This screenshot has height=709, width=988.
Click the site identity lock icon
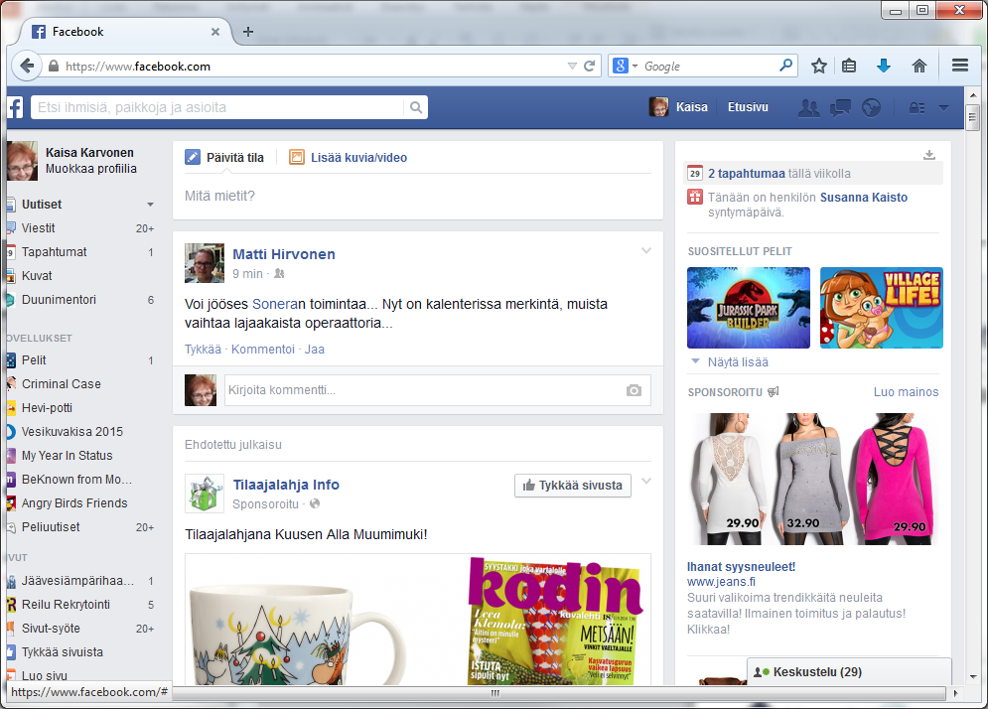54,67
